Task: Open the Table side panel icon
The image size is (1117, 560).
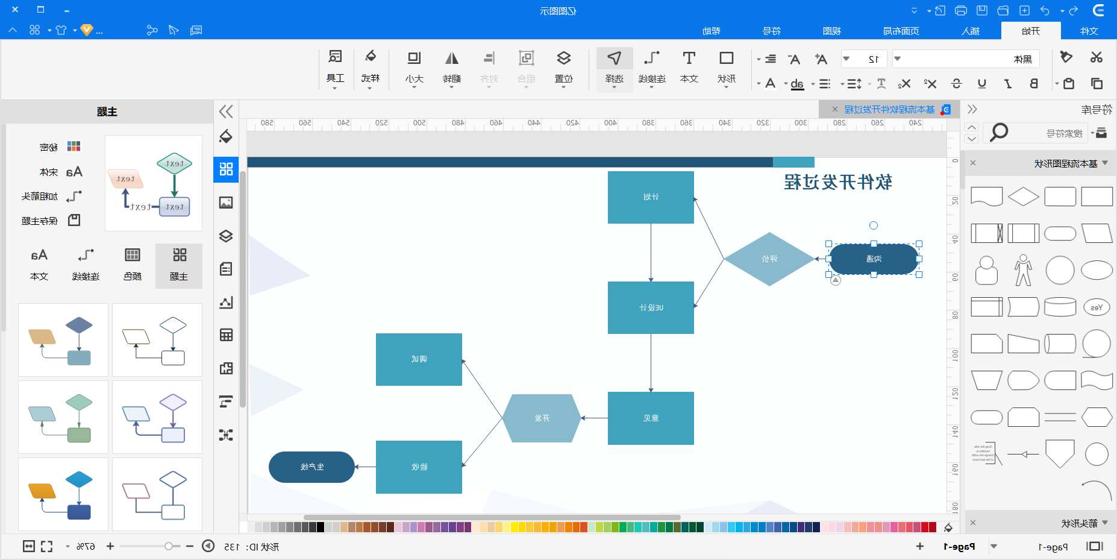Action: (226, 335)
